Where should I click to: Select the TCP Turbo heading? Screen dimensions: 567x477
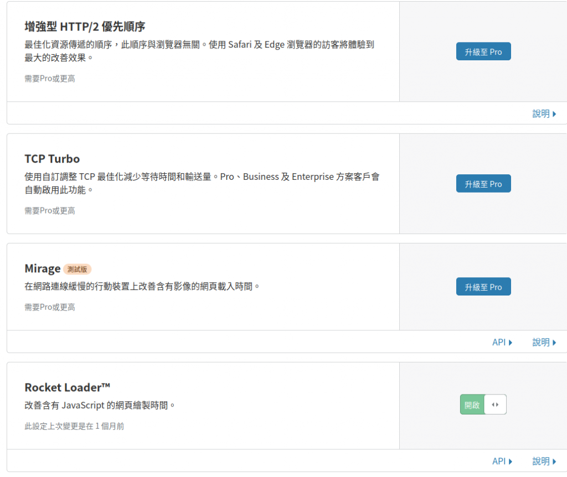52,159
